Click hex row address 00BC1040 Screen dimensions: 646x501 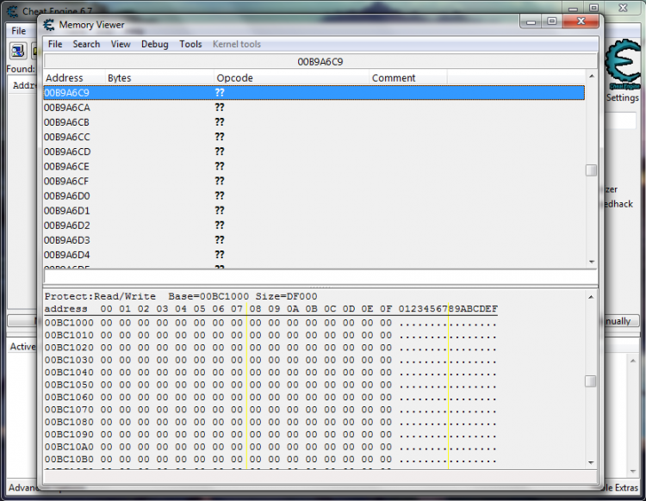pos(69,372)
